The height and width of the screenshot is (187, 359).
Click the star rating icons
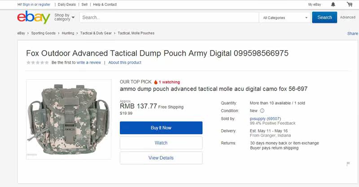click(x=38, y=63)
